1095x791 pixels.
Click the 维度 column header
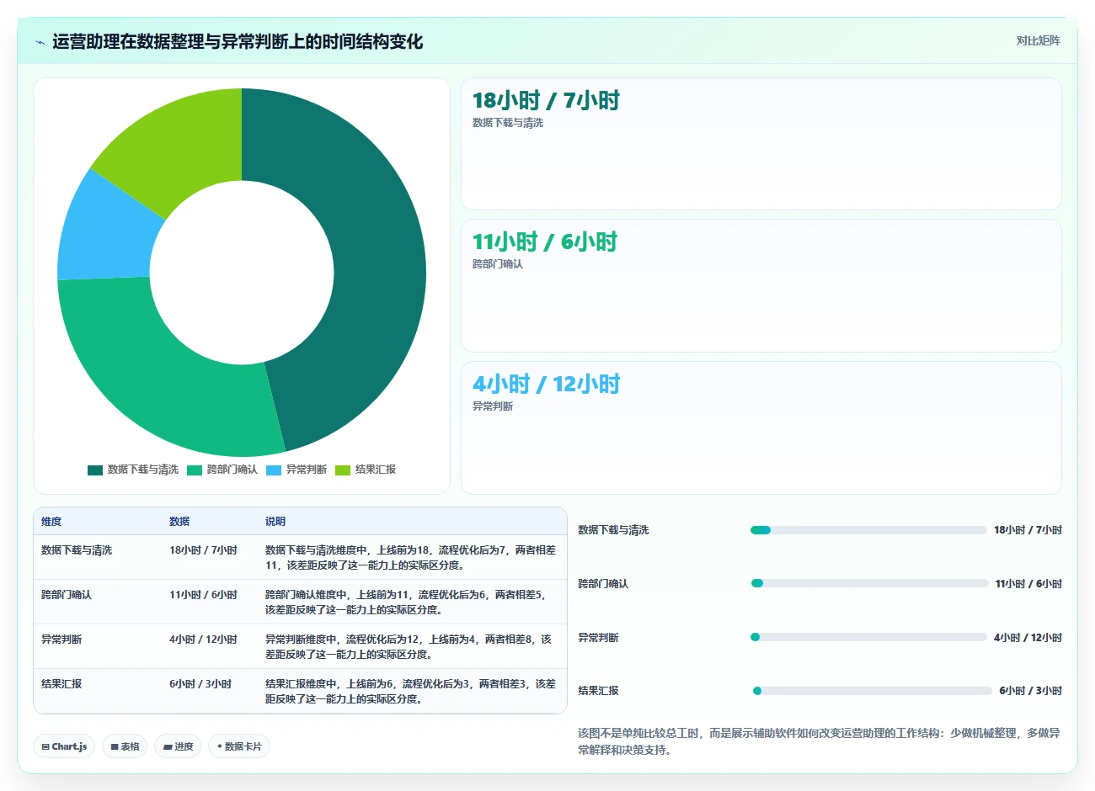51,522
